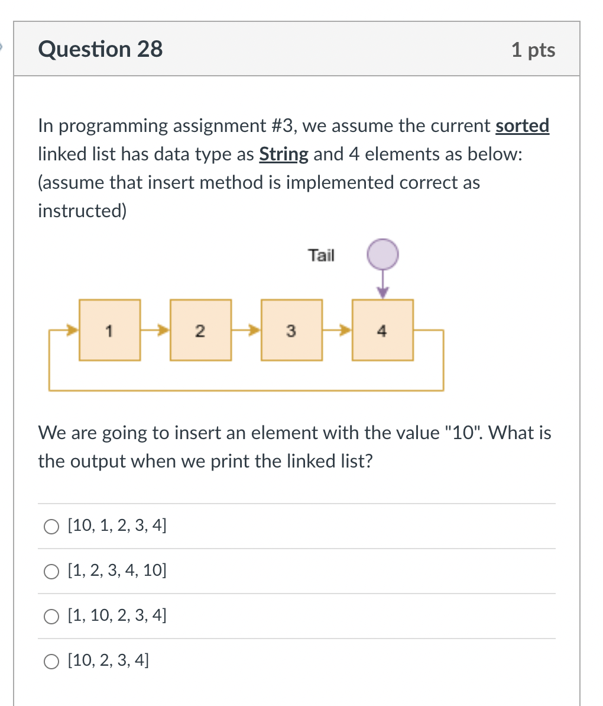Click the arrow between nodes 1 and 2
Screen dimensions: 603x706
pyautogui.click(x=155, y=330)
